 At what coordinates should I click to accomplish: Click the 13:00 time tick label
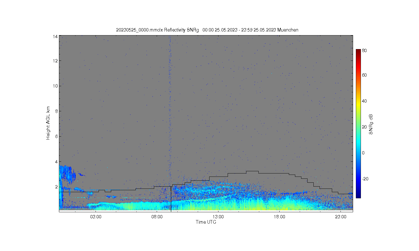click(218, 217)
